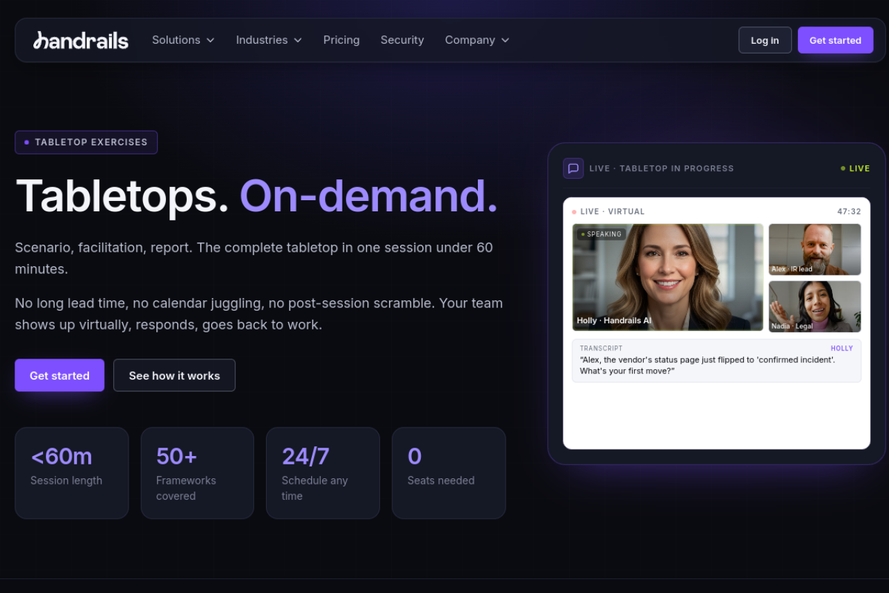Click the Tabletop Exercises badge
The image size is (889, 593).
tap(86, 143)
